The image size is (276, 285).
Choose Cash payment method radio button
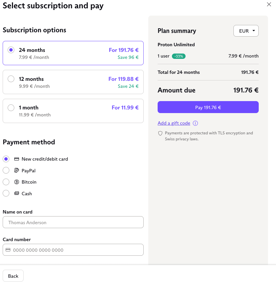6,193
